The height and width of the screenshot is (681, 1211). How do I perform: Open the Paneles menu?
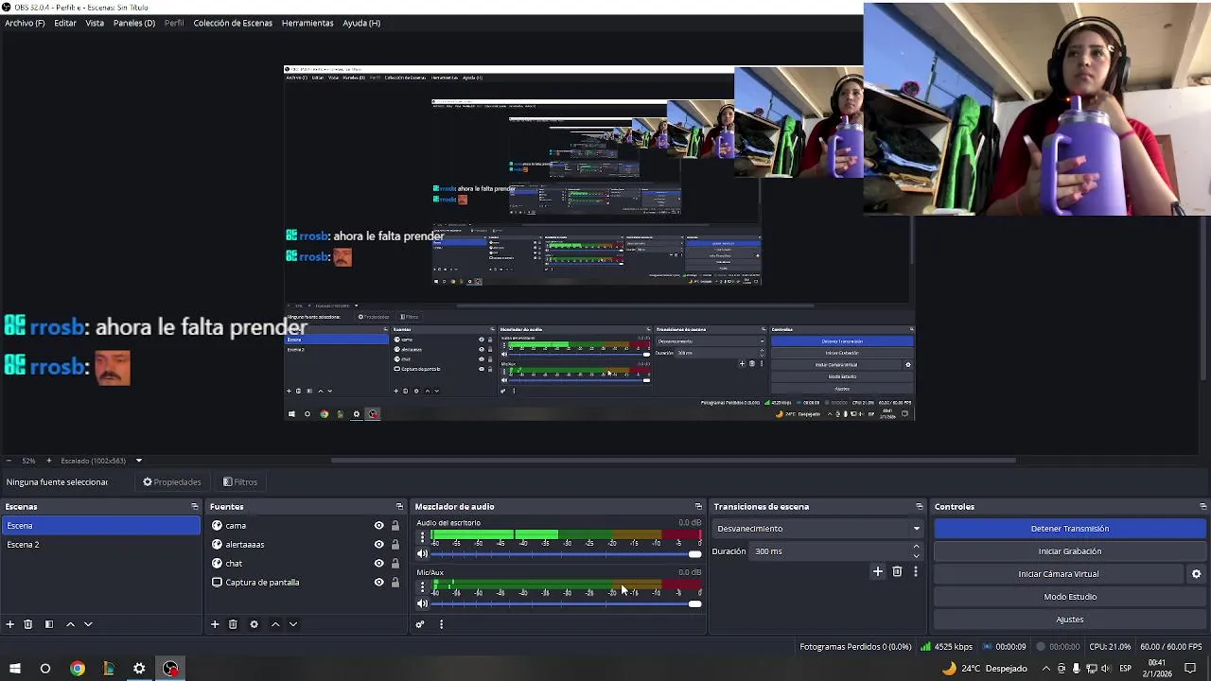134,23
